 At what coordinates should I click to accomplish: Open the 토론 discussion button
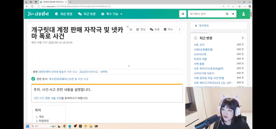pyautogui.click(x=155, y=29)
